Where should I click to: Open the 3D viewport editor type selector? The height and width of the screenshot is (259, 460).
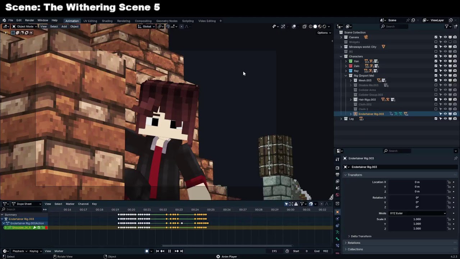tap(6, 26)
